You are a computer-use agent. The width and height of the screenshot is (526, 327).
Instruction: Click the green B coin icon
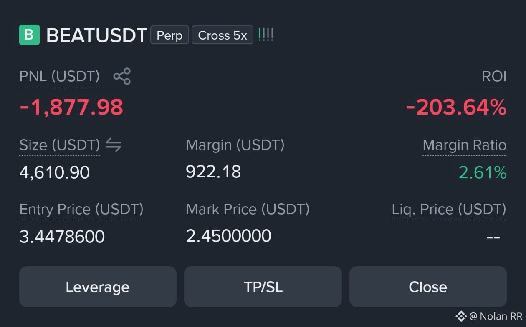(29, 35)
